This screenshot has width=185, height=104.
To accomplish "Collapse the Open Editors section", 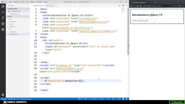I will [12, 9].
